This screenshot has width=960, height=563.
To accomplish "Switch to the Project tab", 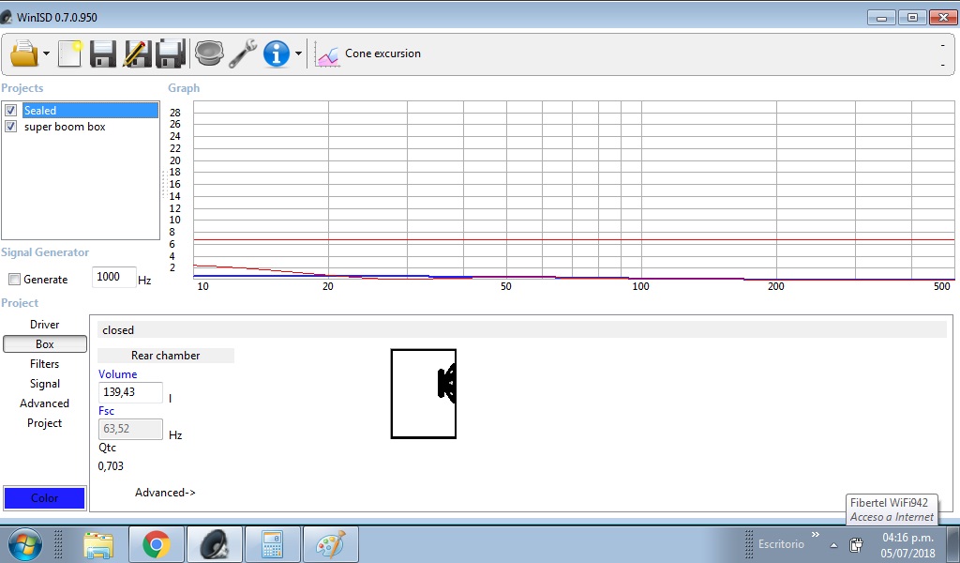I will (x=45, y=422).
